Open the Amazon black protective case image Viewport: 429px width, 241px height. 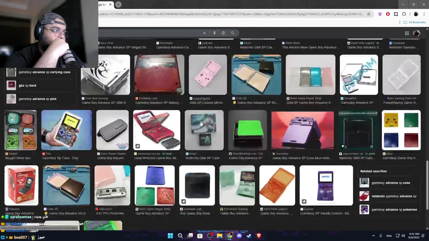358,130
